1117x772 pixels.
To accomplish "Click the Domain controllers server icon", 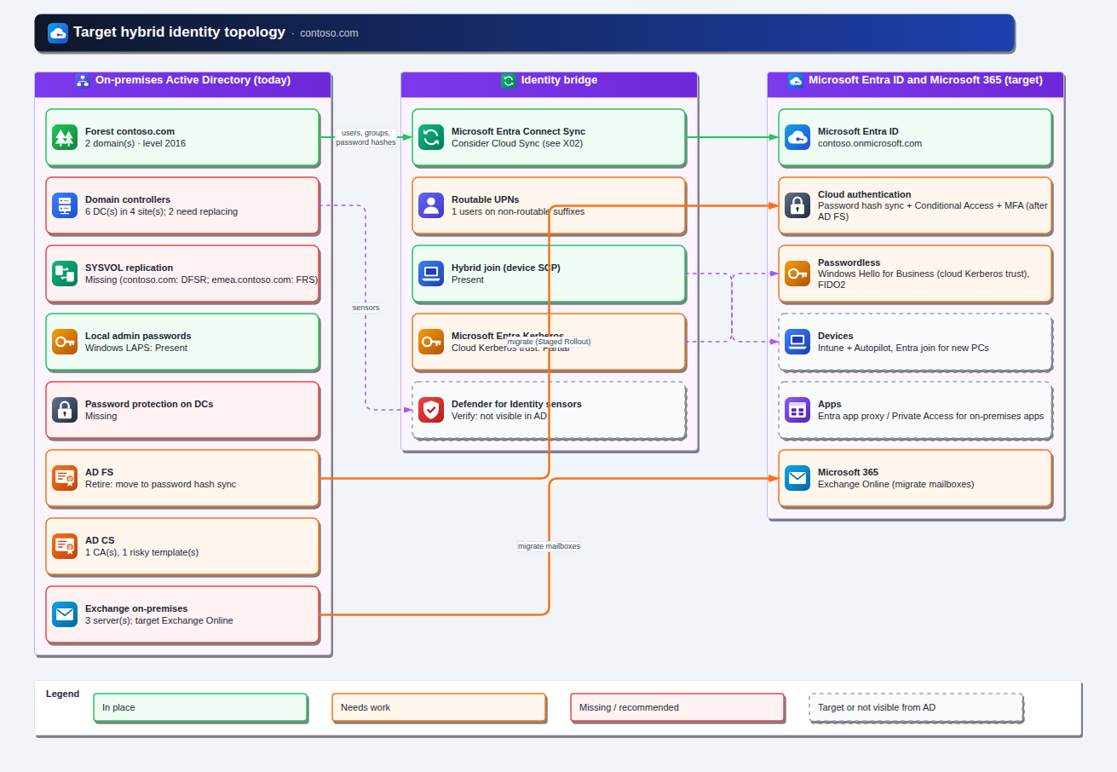I will [65, 205].
